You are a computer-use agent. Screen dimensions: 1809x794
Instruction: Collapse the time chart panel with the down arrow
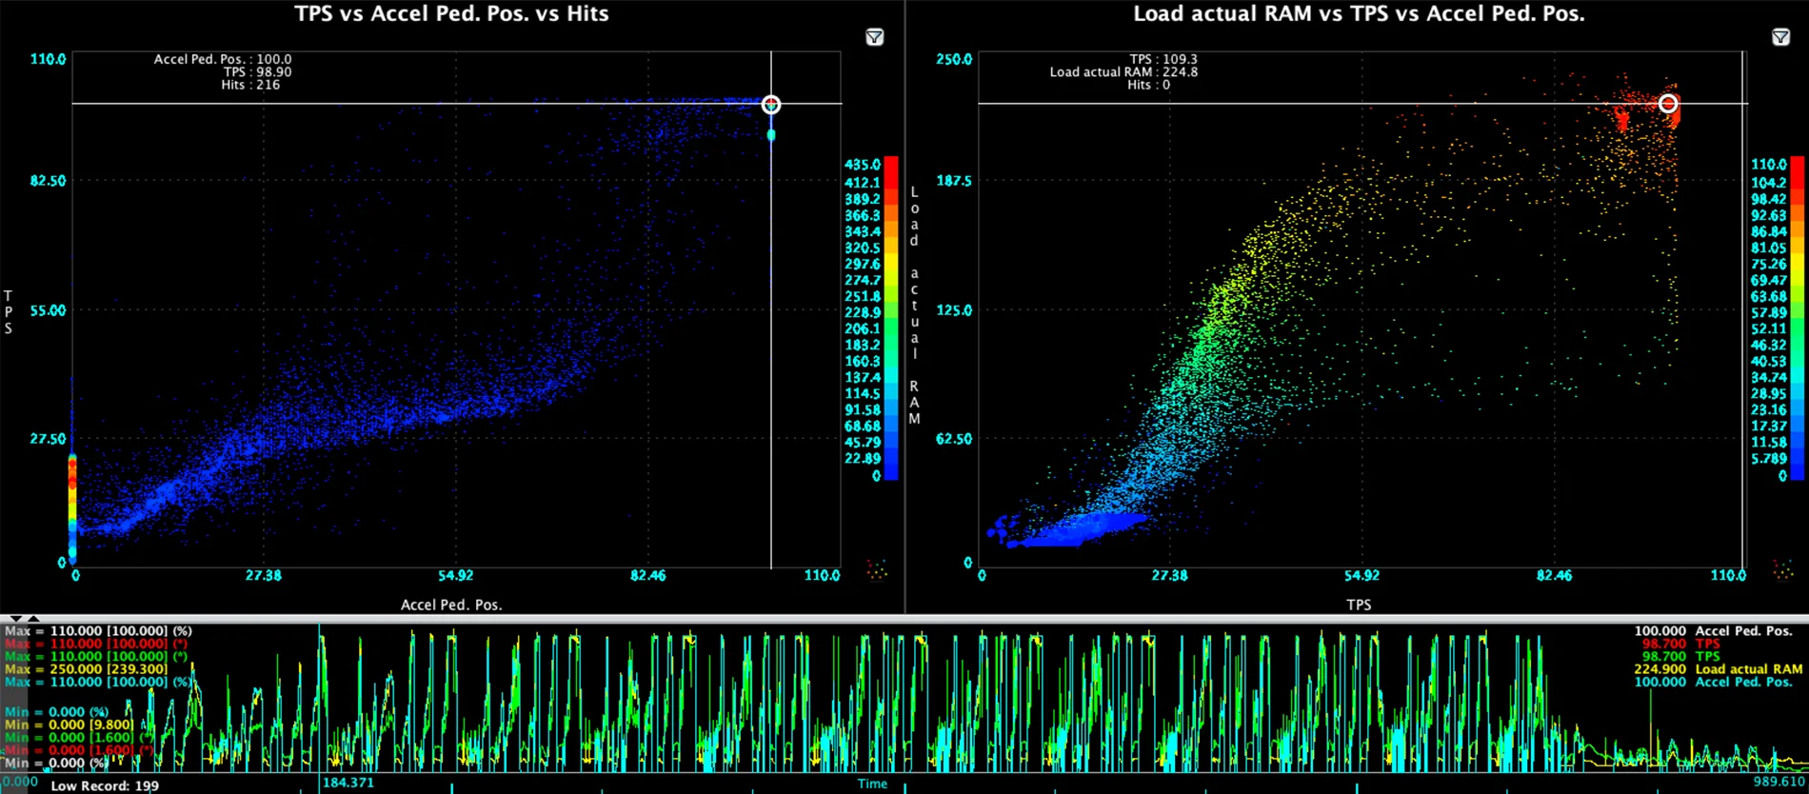pyautogui.click(x=15, y=619)
